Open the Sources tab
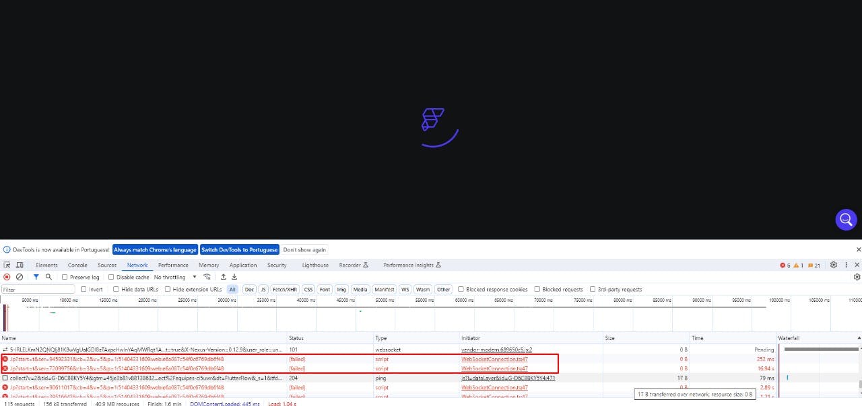This screenshot has width=862, height=406. coord(107,265)
